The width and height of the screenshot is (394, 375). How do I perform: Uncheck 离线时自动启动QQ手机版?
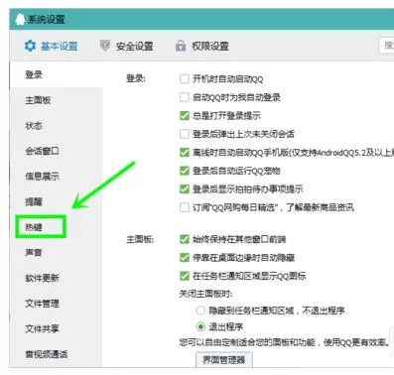point(184,153)
